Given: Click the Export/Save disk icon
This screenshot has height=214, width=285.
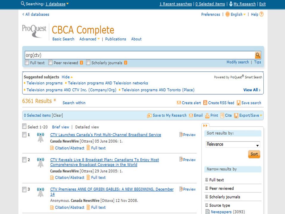Looking at the screenshot, I should [236, 116].
